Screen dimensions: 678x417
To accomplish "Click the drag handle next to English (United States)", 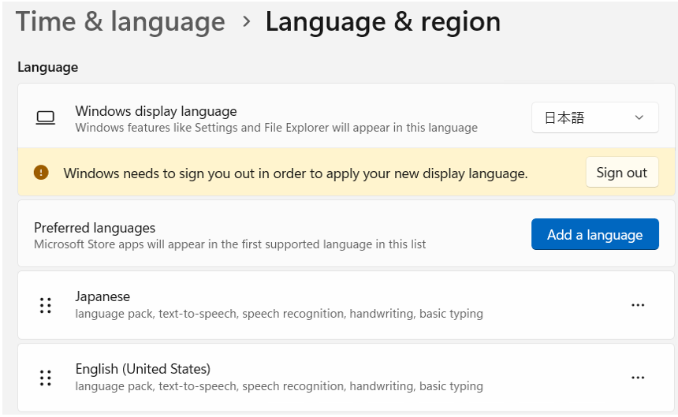I will [46, 378].
